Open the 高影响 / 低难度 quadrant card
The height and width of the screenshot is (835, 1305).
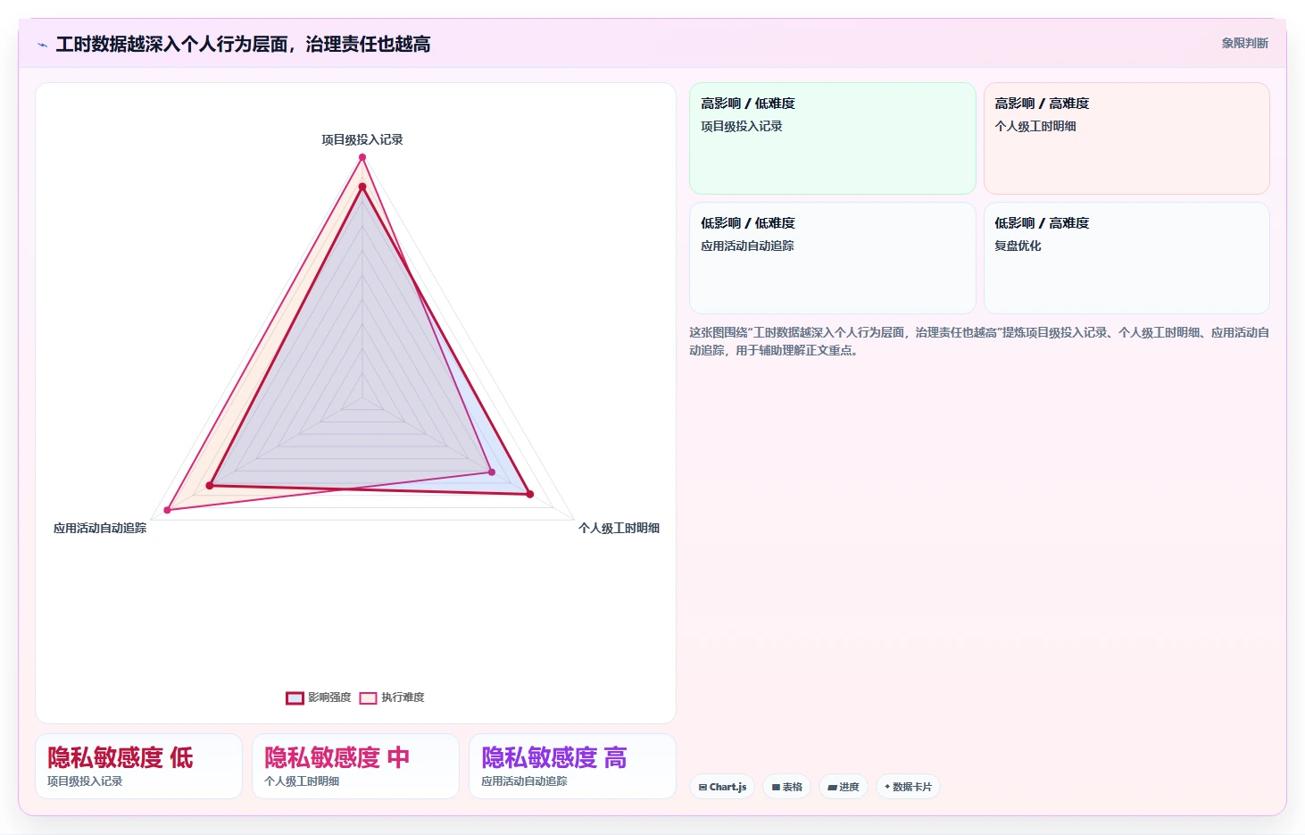point(832,138)
